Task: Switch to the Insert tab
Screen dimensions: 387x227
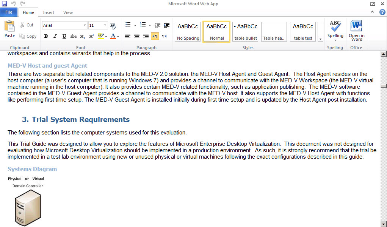Action: point(49,12)
